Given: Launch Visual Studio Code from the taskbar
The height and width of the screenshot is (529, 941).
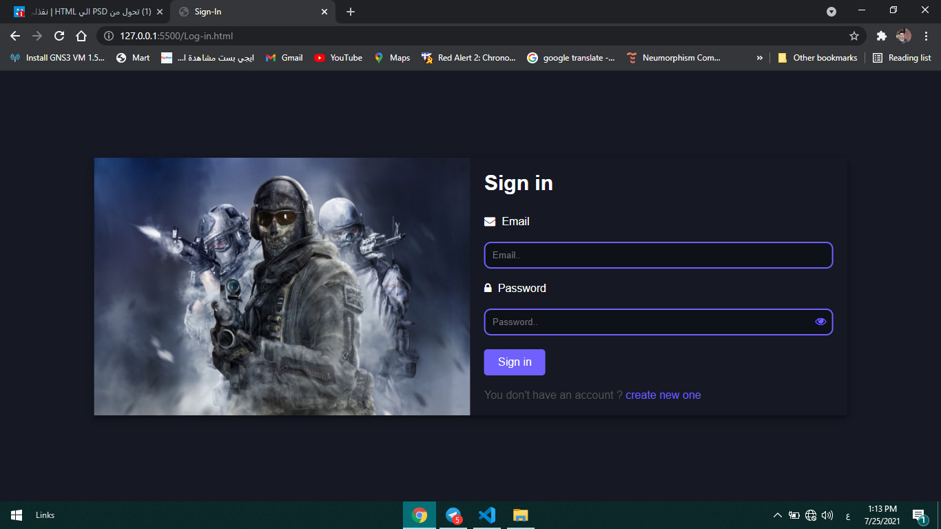Looking at the screenshot, I should tap(487, 515).
